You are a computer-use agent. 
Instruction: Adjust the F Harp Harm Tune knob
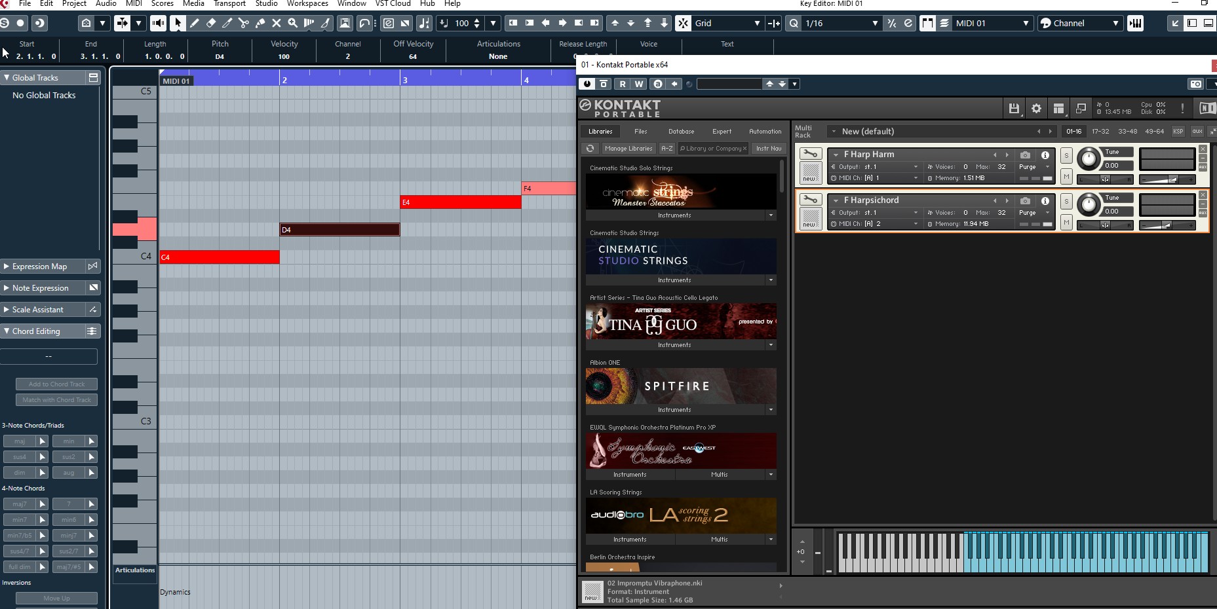[x=1089, y=158]
